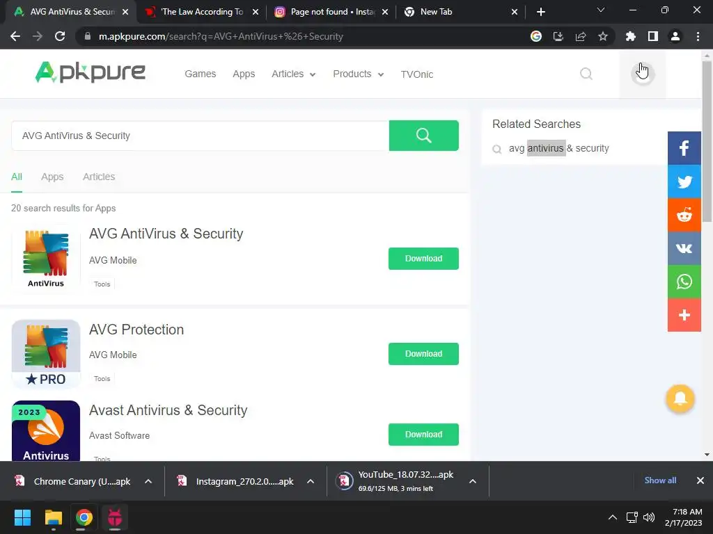This screenshot has width=713, height=534.
Task: Bookmark this page with star
Action: click(x=603, y=36)
